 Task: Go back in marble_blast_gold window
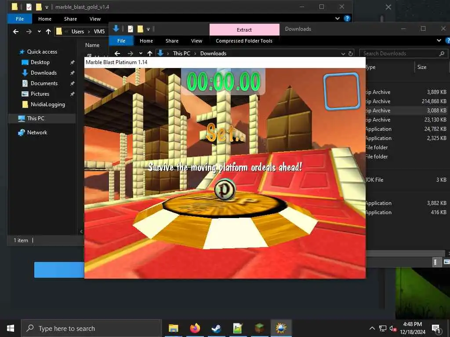point(16,32)
